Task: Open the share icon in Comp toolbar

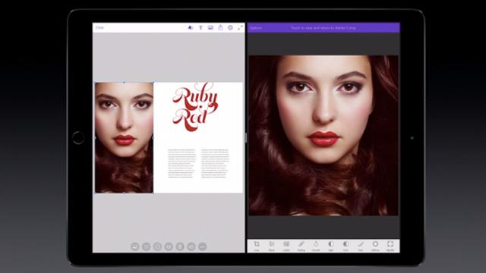Action: pos(220,27)
